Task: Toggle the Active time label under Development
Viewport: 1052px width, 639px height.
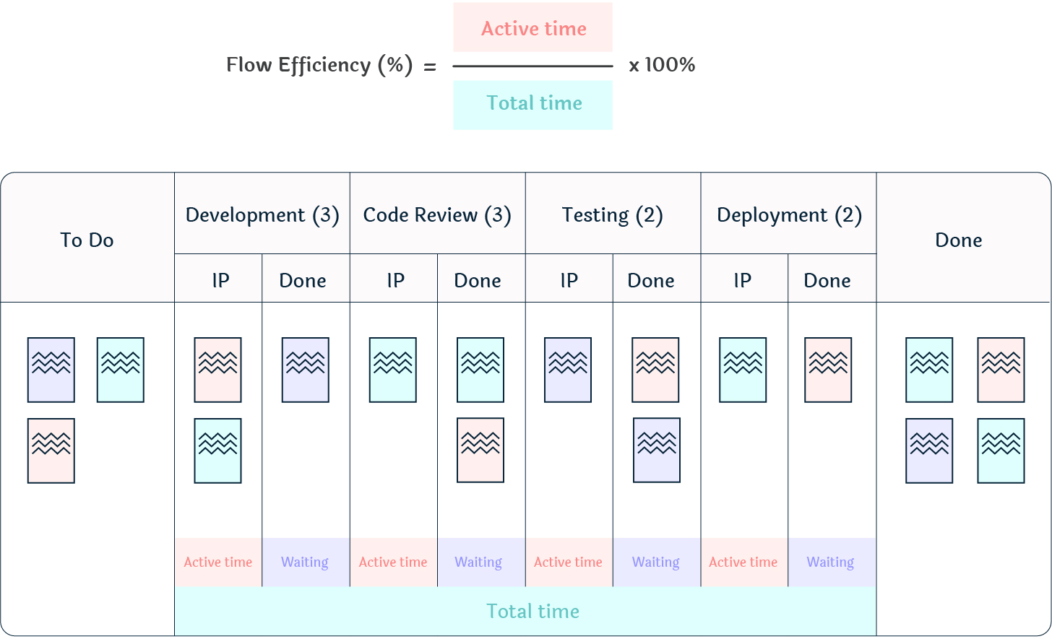Action: (x=217, y=562)
